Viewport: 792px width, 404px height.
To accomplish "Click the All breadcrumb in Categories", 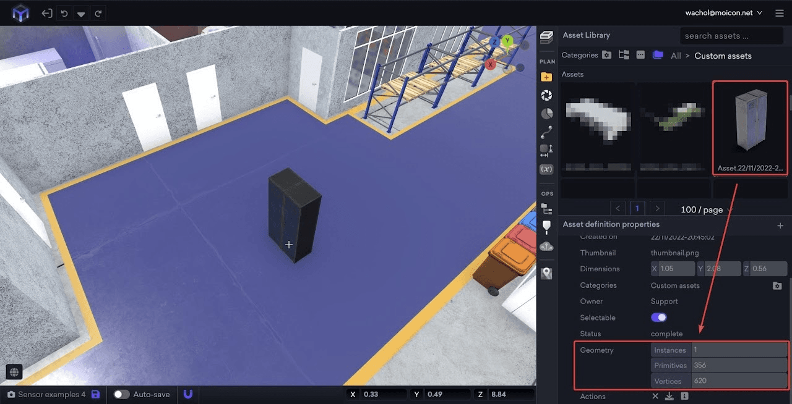I will [x=676, y=56].
